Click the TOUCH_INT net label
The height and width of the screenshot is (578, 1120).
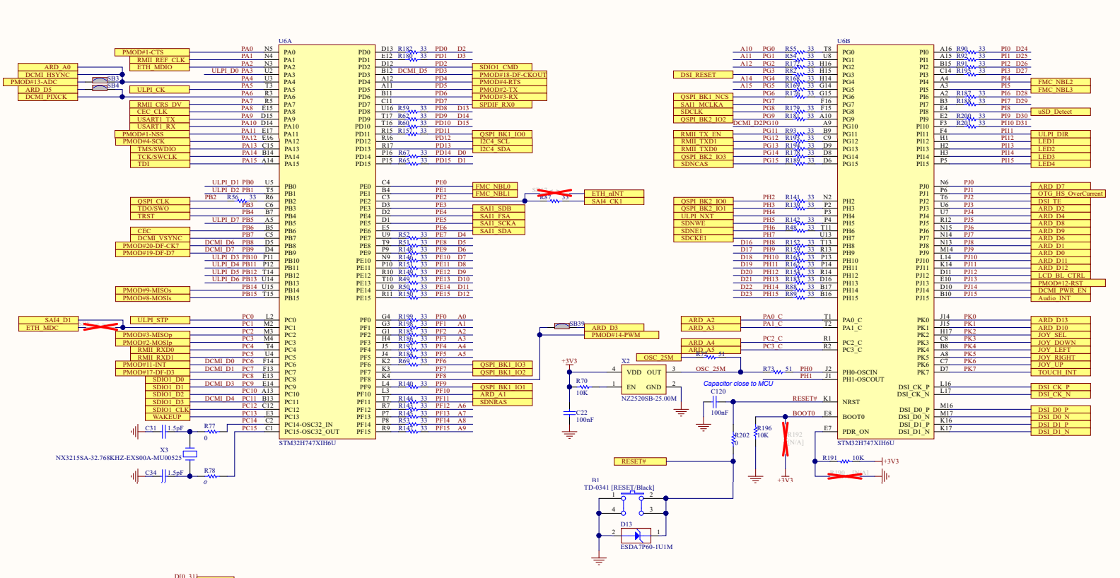1061,372
